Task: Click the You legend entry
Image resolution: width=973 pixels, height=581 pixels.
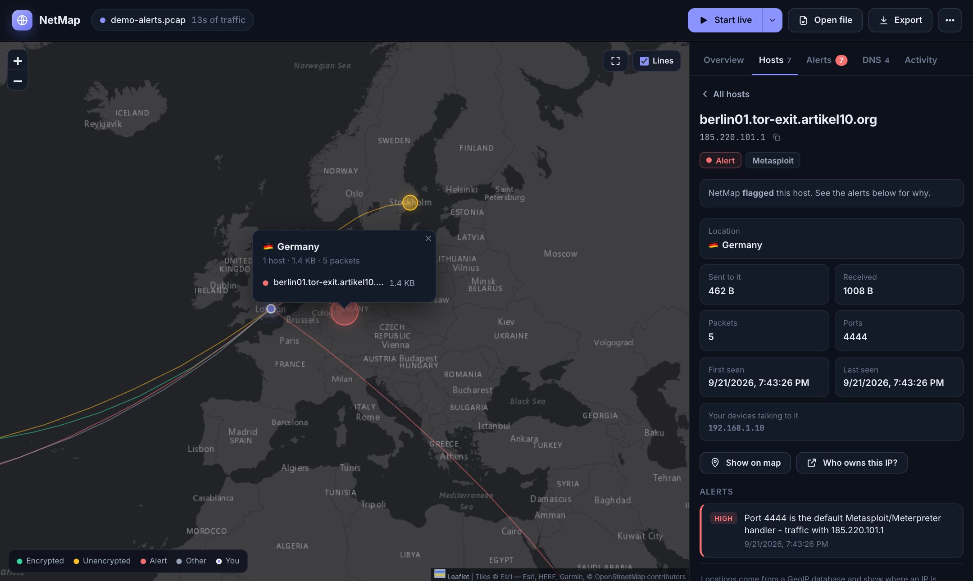Action: pyautogui.click(x=228, y=561)
